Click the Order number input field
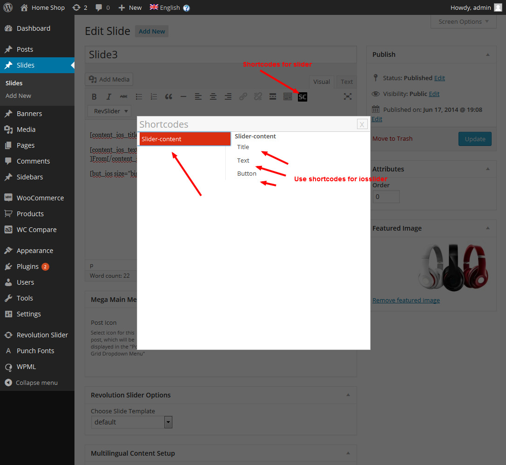Screen dimensions: 506x465 coord(386,197)
